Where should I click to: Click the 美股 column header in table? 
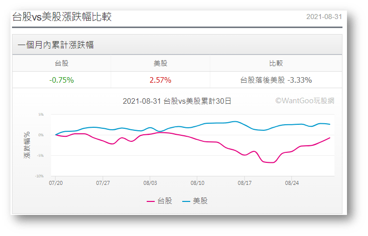coord(160,63)
